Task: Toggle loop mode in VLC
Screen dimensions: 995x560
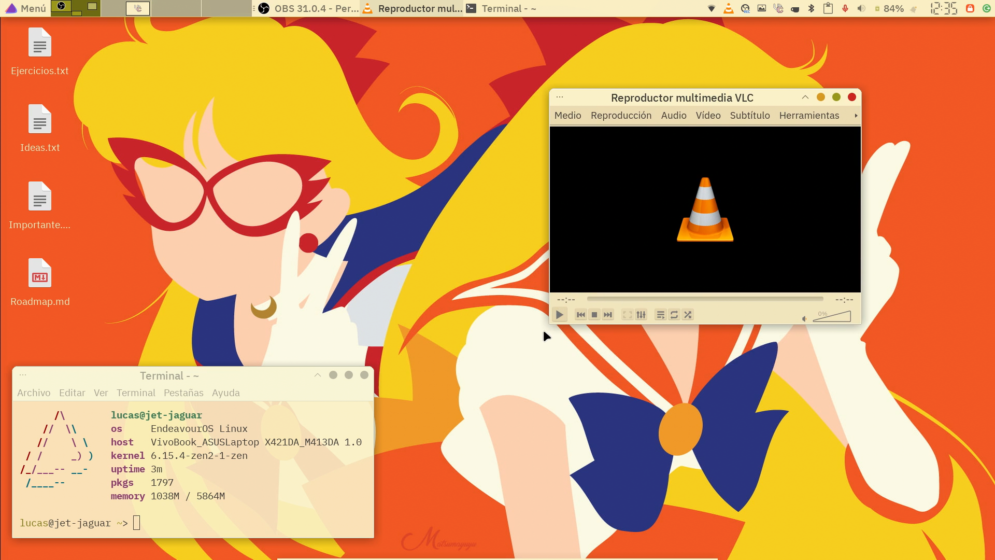Action: coord(674,315)
